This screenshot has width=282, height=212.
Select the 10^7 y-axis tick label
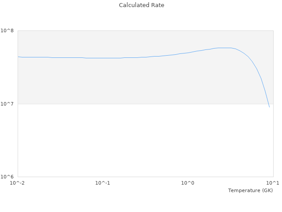click(x=7, y=104)
